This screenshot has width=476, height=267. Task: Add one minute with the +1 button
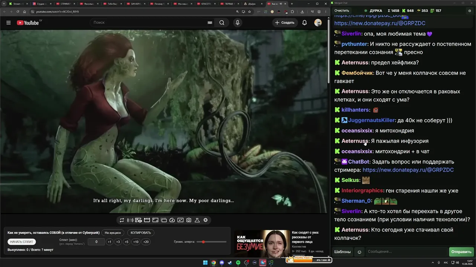tap(109, 242)
